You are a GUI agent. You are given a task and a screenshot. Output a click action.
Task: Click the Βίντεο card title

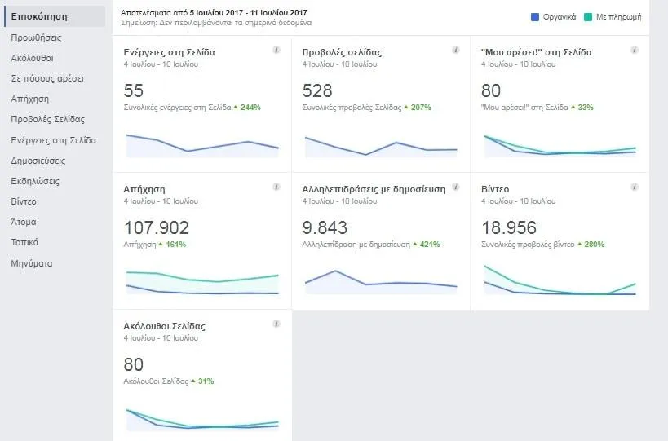tap(495, 189)
